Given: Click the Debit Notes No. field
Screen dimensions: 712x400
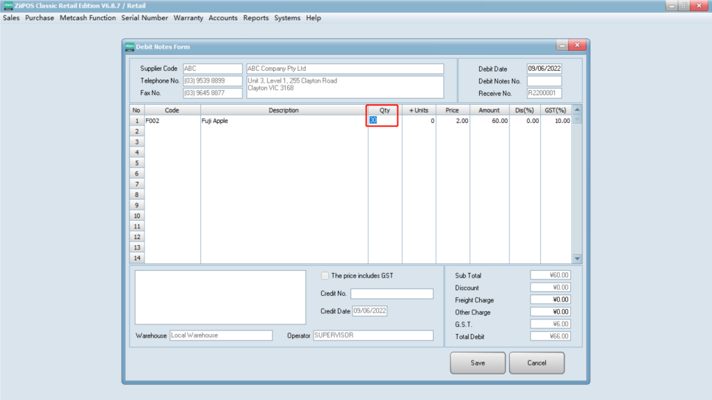Looking at the screenshot, I should coord(544,81).
